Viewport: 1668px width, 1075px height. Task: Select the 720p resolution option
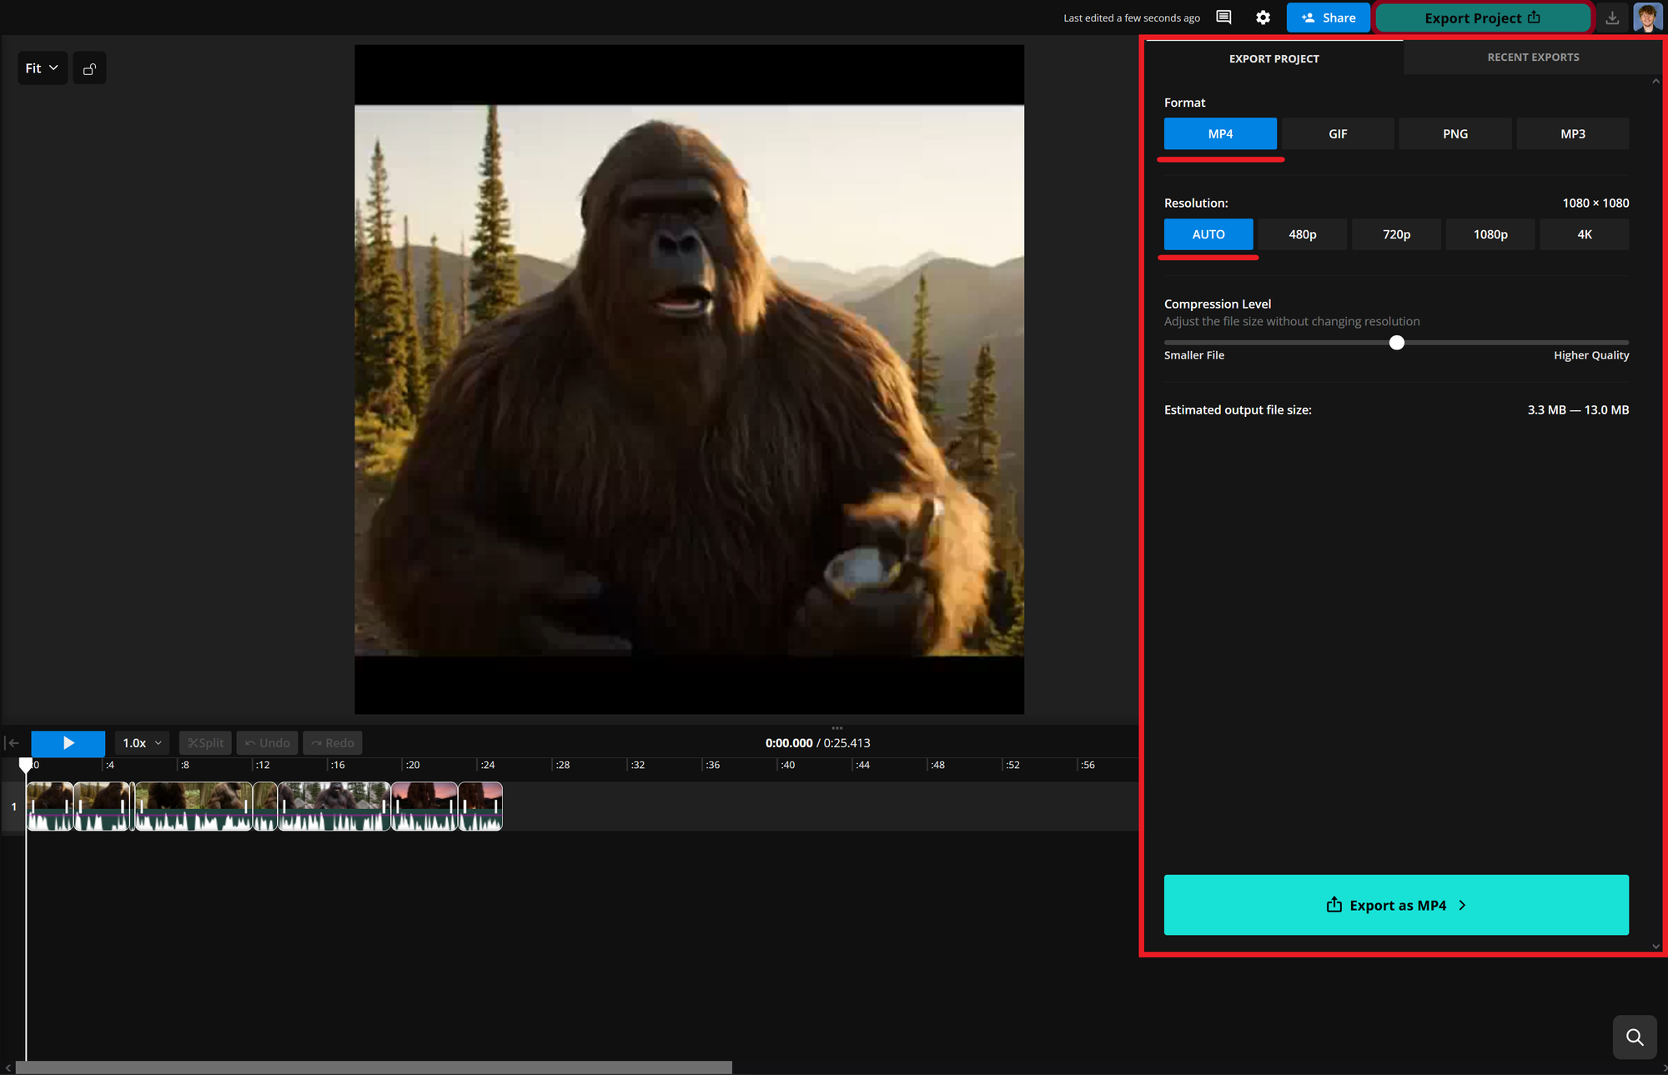tap(1395, 234)
